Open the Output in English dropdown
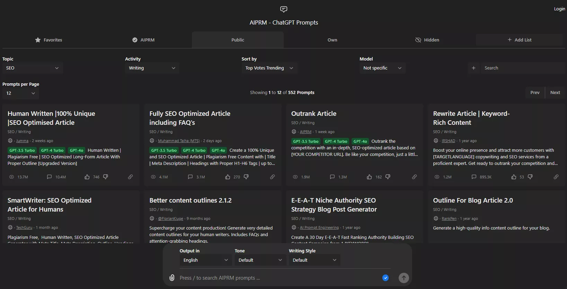 [206, 260]
